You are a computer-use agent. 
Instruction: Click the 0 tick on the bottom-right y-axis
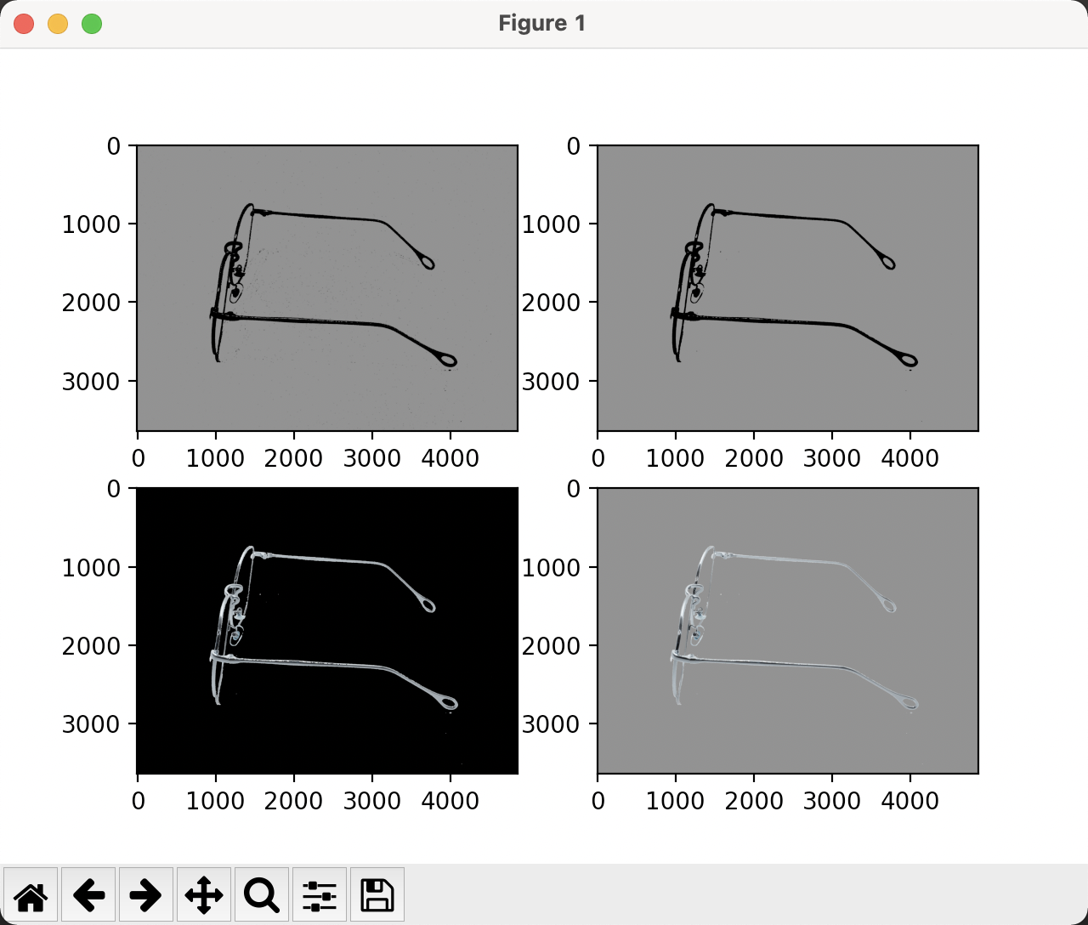click(x=575, y=490)
